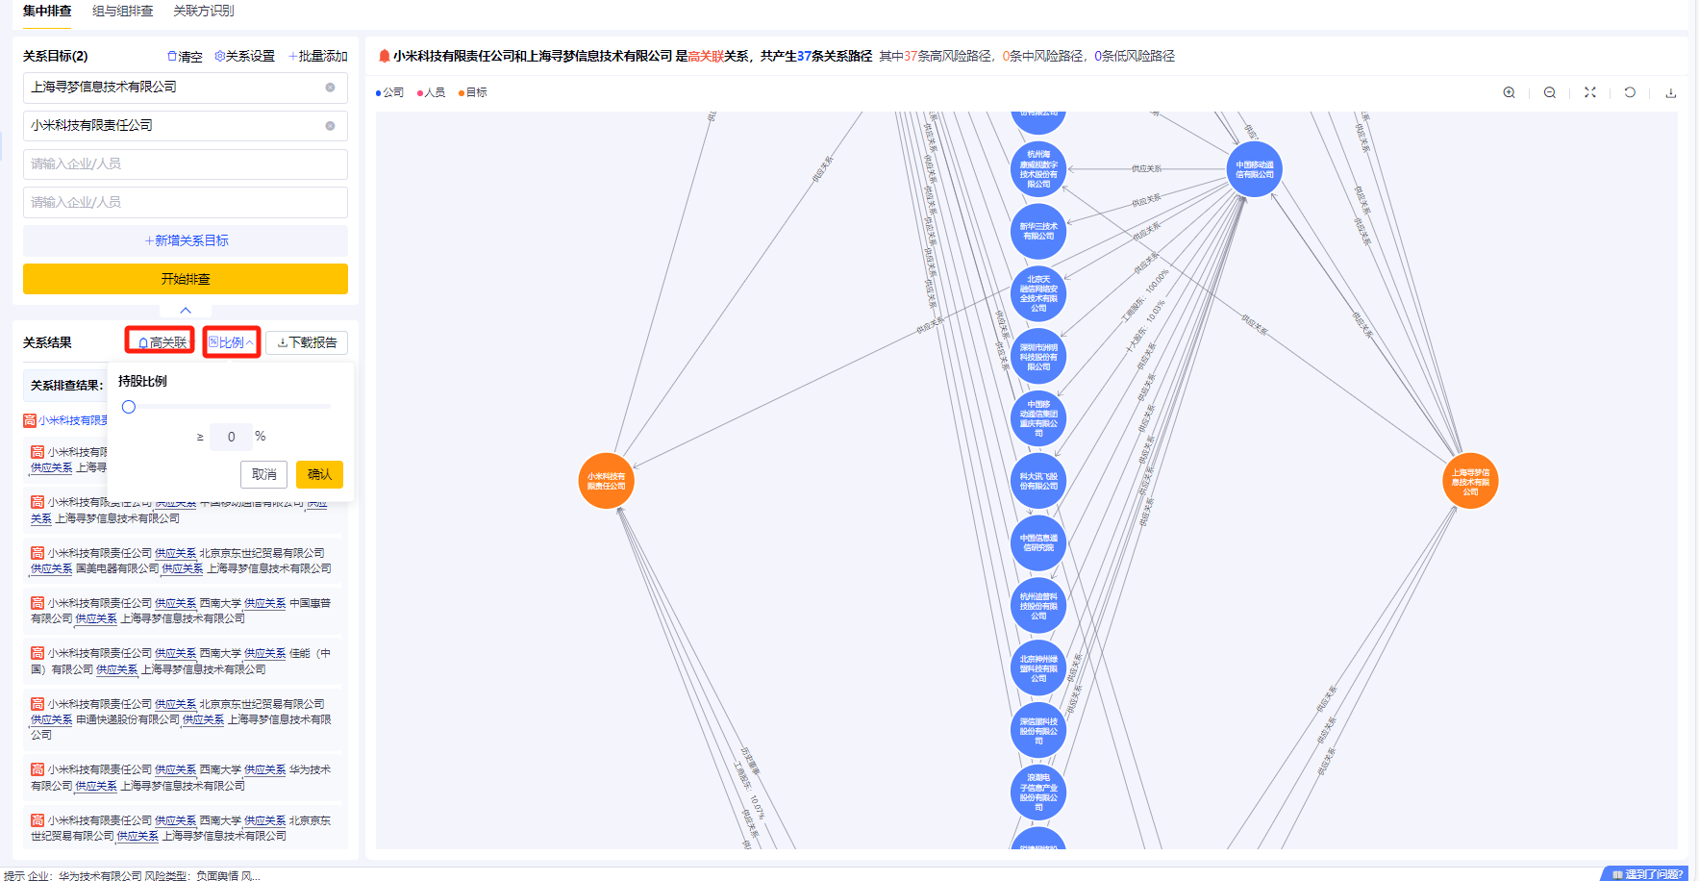This screenshot has height=881, width=1699.
Task: Switch to the 关联方识别 tab
Action: 203,12
